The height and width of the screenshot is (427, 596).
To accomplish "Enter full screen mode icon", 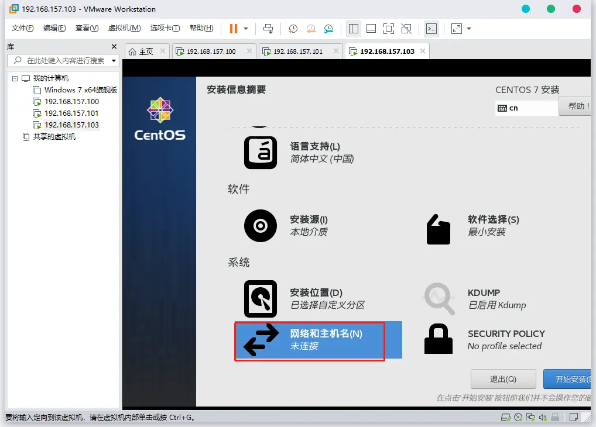I will (389, 29).
